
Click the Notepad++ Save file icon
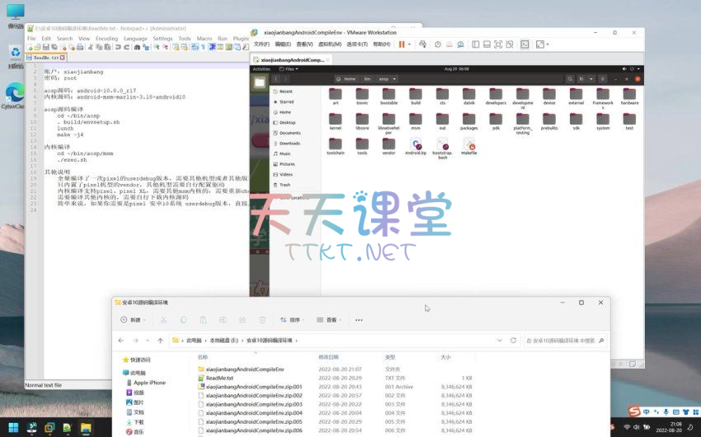click(x=47, y=48)
